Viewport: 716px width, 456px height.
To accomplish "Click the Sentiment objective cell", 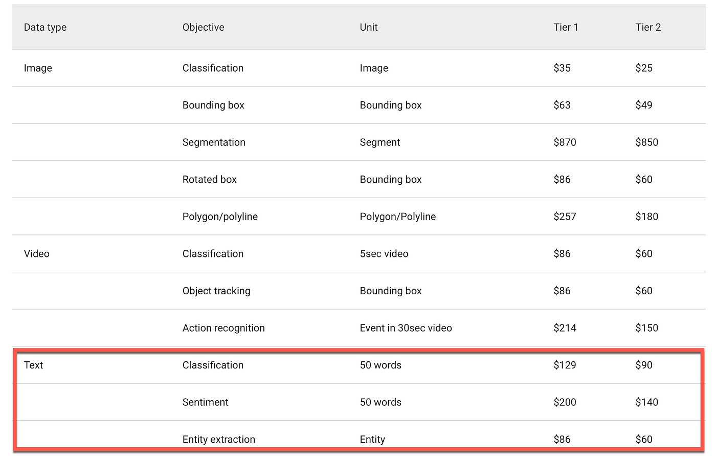I will tap(205, 402).
